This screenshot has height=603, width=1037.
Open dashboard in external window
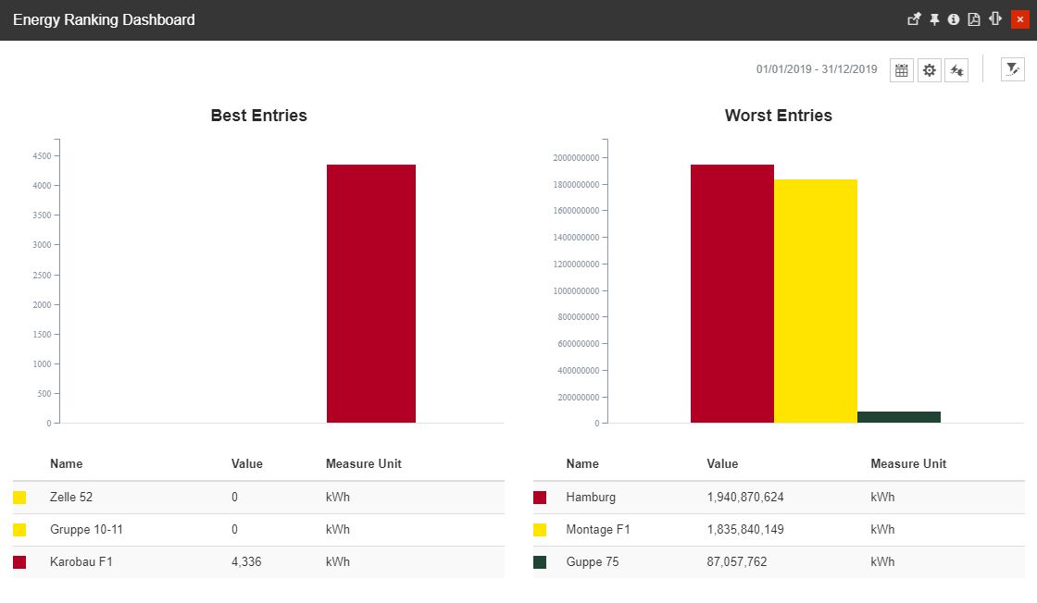[x=914, y=18]
